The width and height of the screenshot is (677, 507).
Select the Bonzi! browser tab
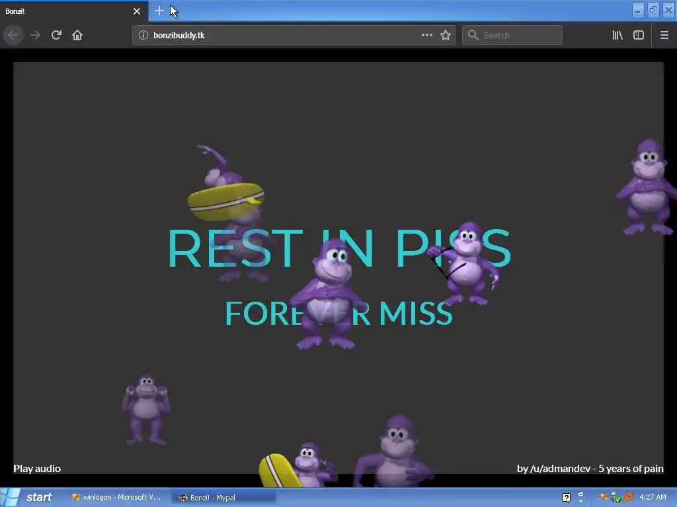[73, 11]
